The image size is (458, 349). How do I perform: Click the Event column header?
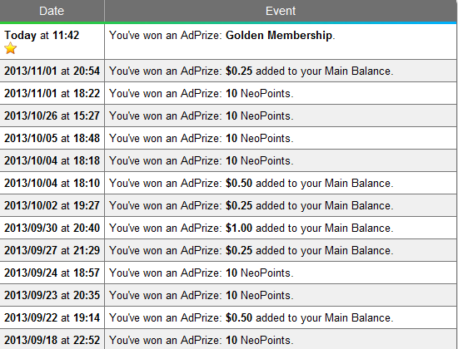coord(281,11)
